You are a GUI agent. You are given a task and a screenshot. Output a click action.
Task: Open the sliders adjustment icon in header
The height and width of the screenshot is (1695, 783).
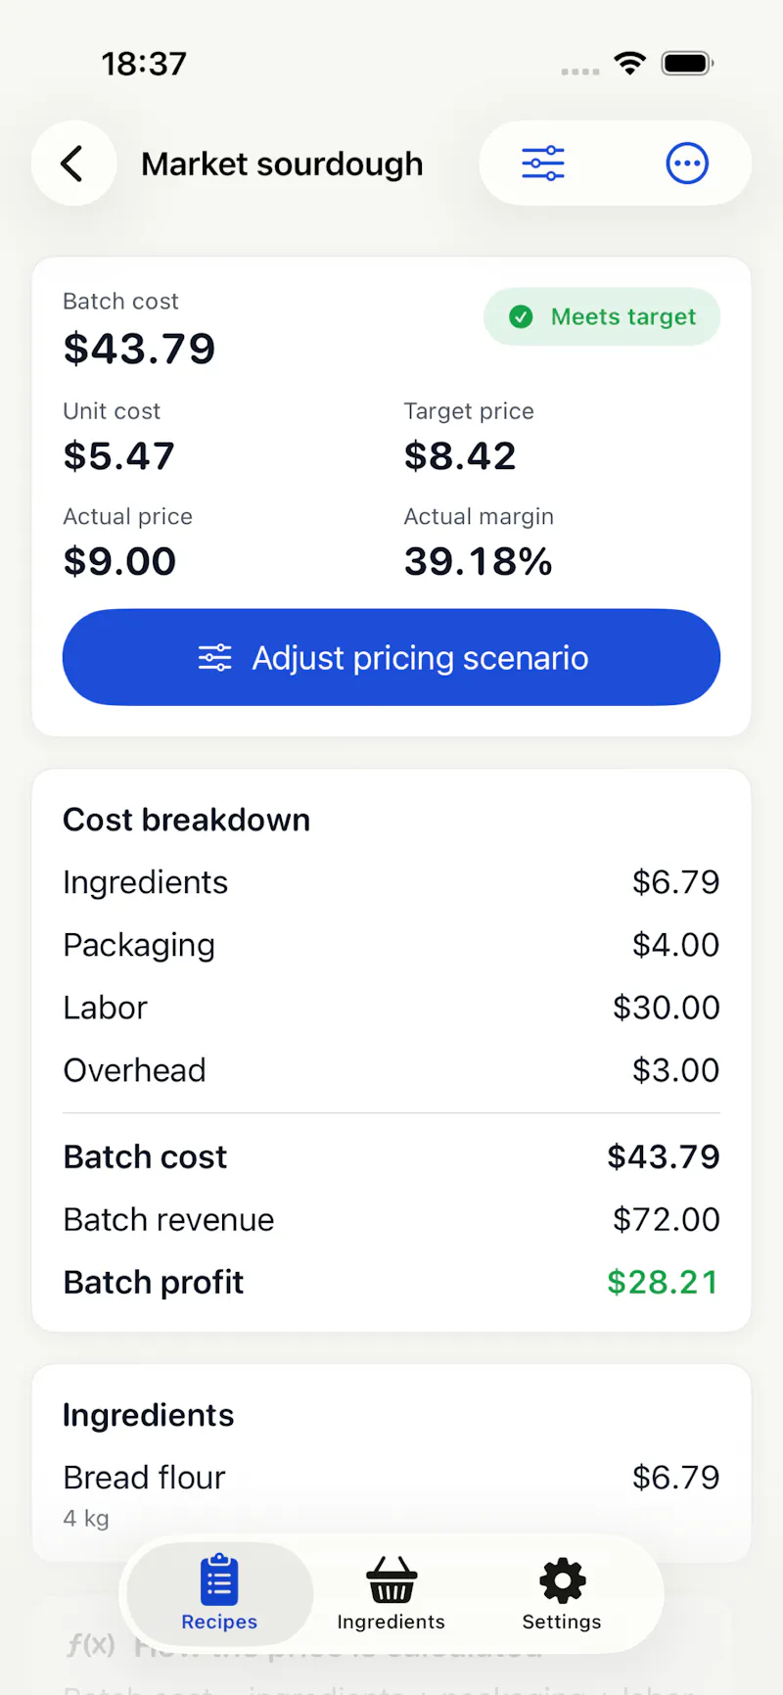[x=543, y=164]
